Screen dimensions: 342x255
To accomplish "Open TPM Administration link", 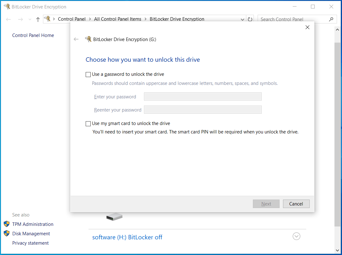I will [33, 224].
